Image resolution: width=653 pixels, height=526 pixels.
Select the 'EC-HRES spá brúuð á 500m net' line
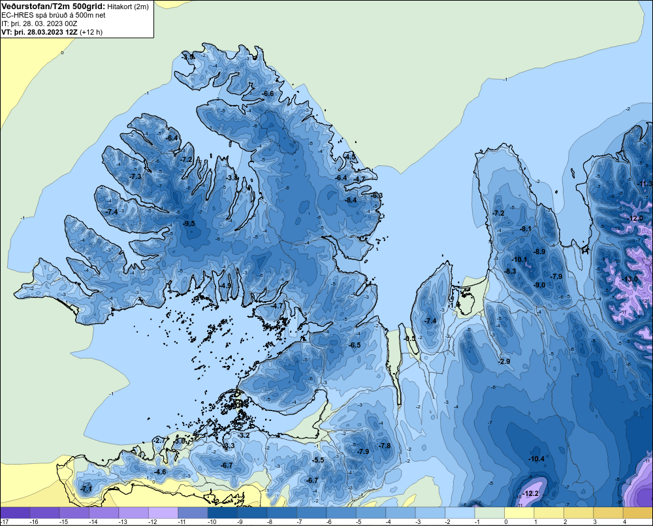[53, 16]
